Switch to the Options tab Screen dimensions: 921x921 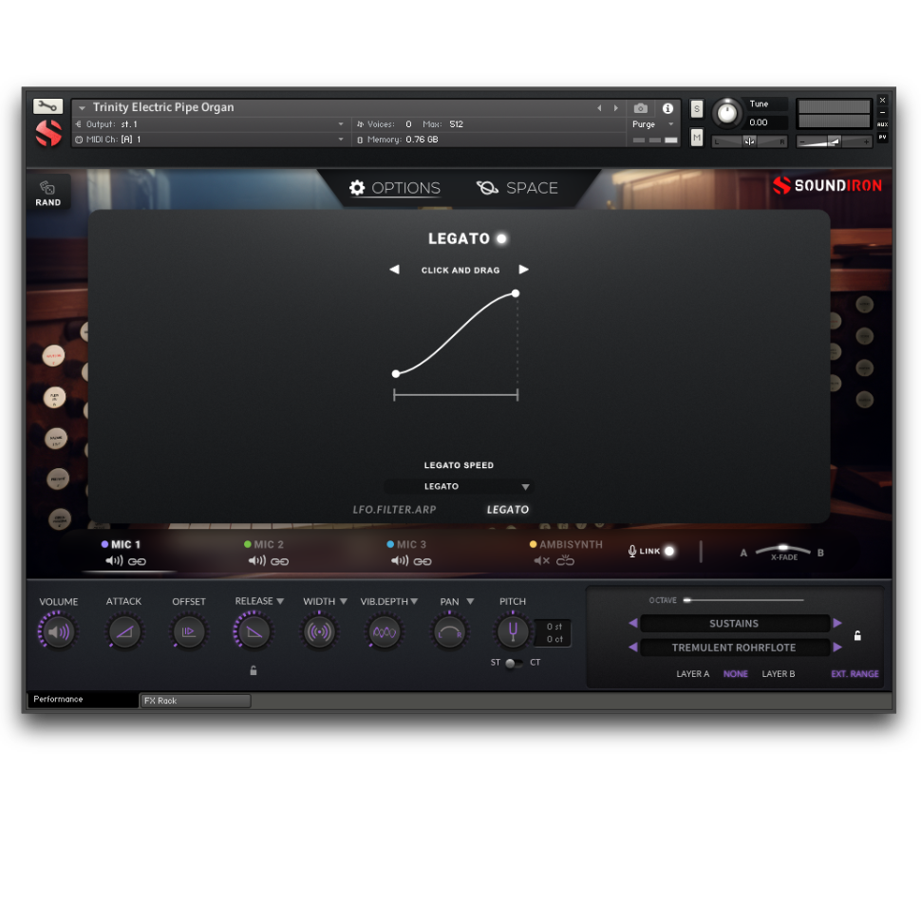(x=395, y=188)
